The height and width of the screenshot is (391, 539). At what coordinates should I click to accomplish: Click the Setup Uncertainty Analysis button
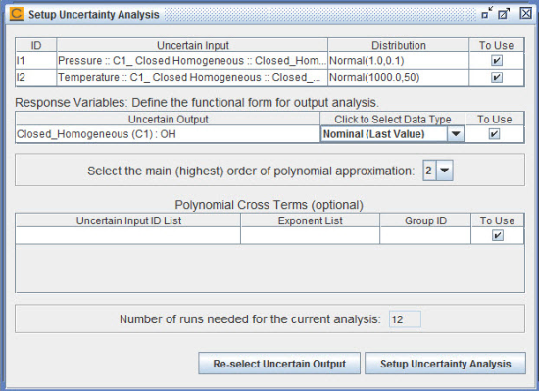click(x=445, y=364)
